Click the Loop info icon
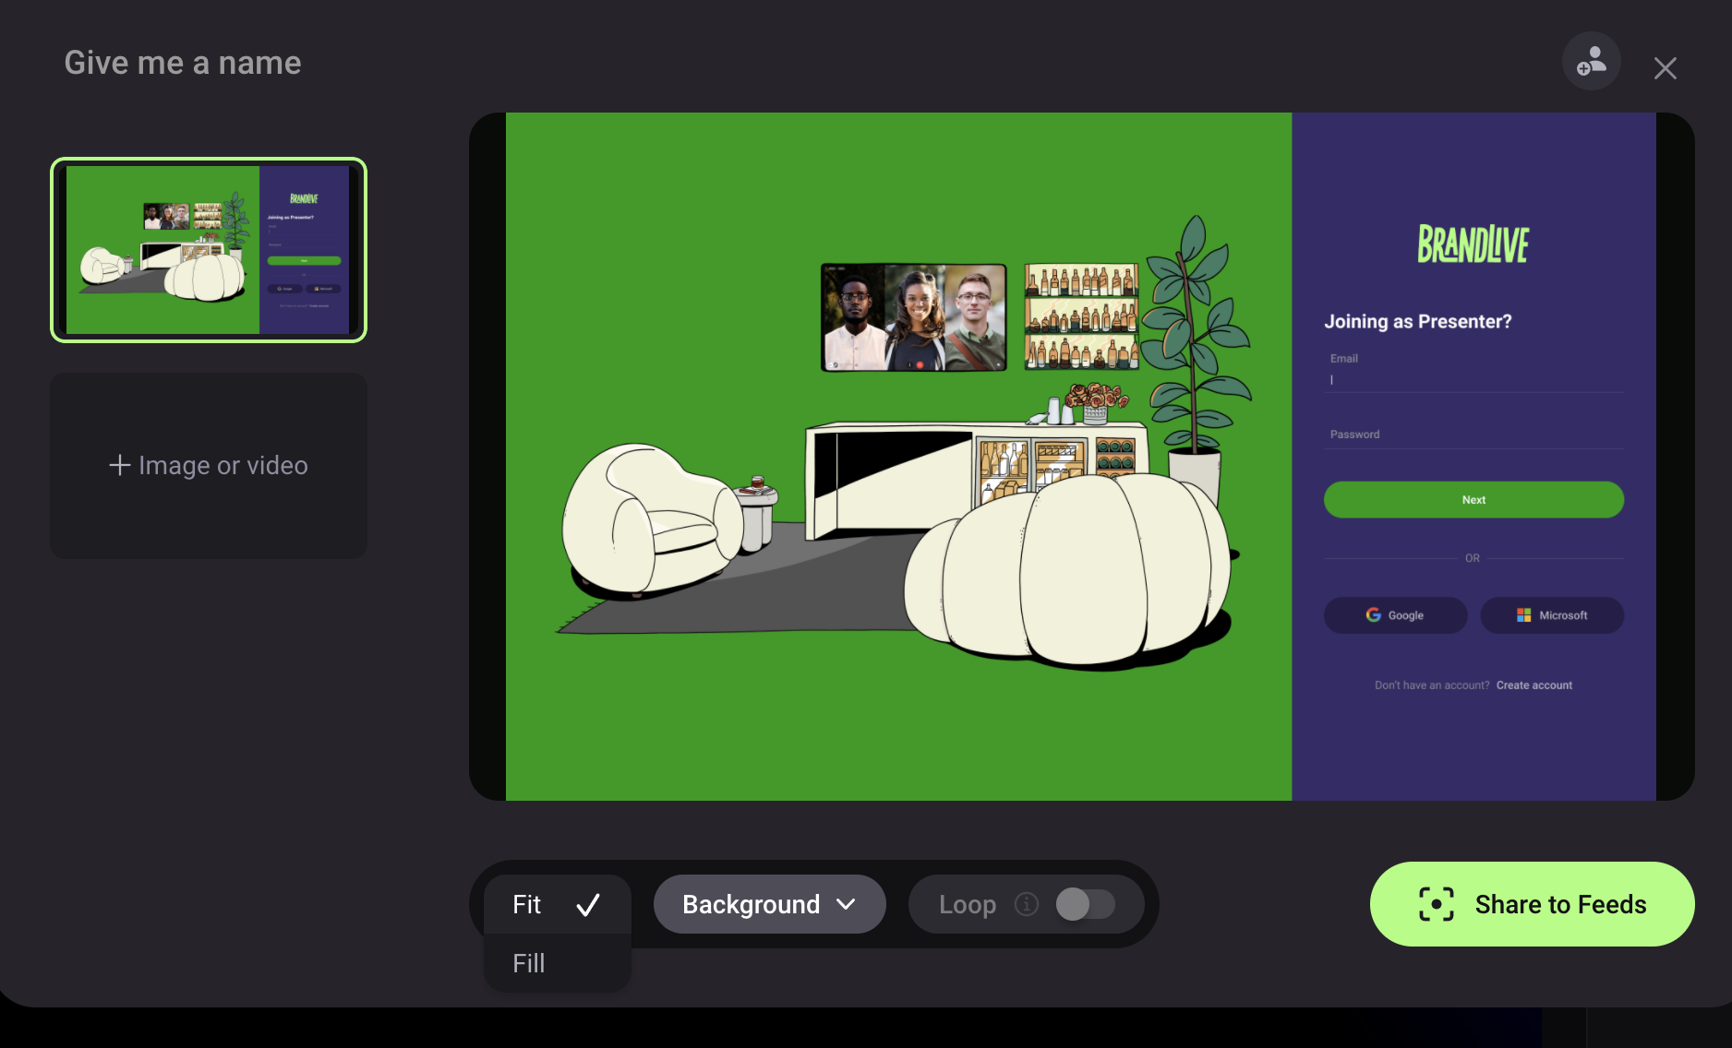This screenshot has width=1732, height=1048. coord(1027,904)
